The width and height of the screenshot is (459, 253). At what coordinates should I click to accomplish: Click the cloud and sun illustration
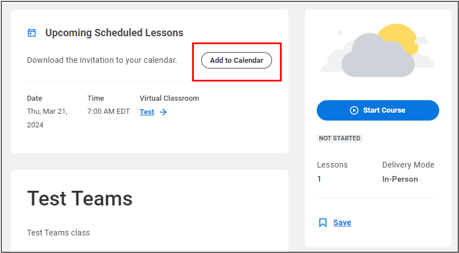pos(378,51)
